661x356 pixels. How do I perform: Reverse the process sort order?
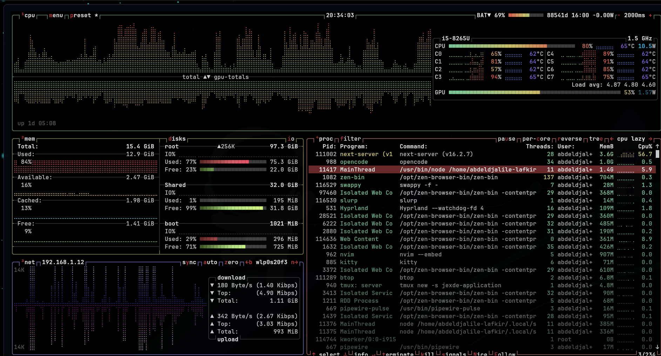570,139
